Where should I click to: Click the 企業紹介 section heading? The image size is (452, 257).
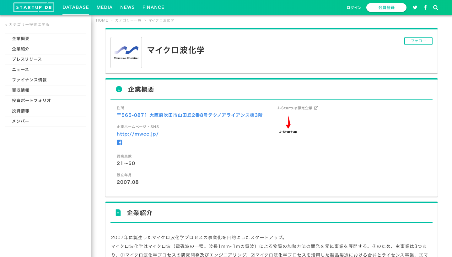click(139, 213)
